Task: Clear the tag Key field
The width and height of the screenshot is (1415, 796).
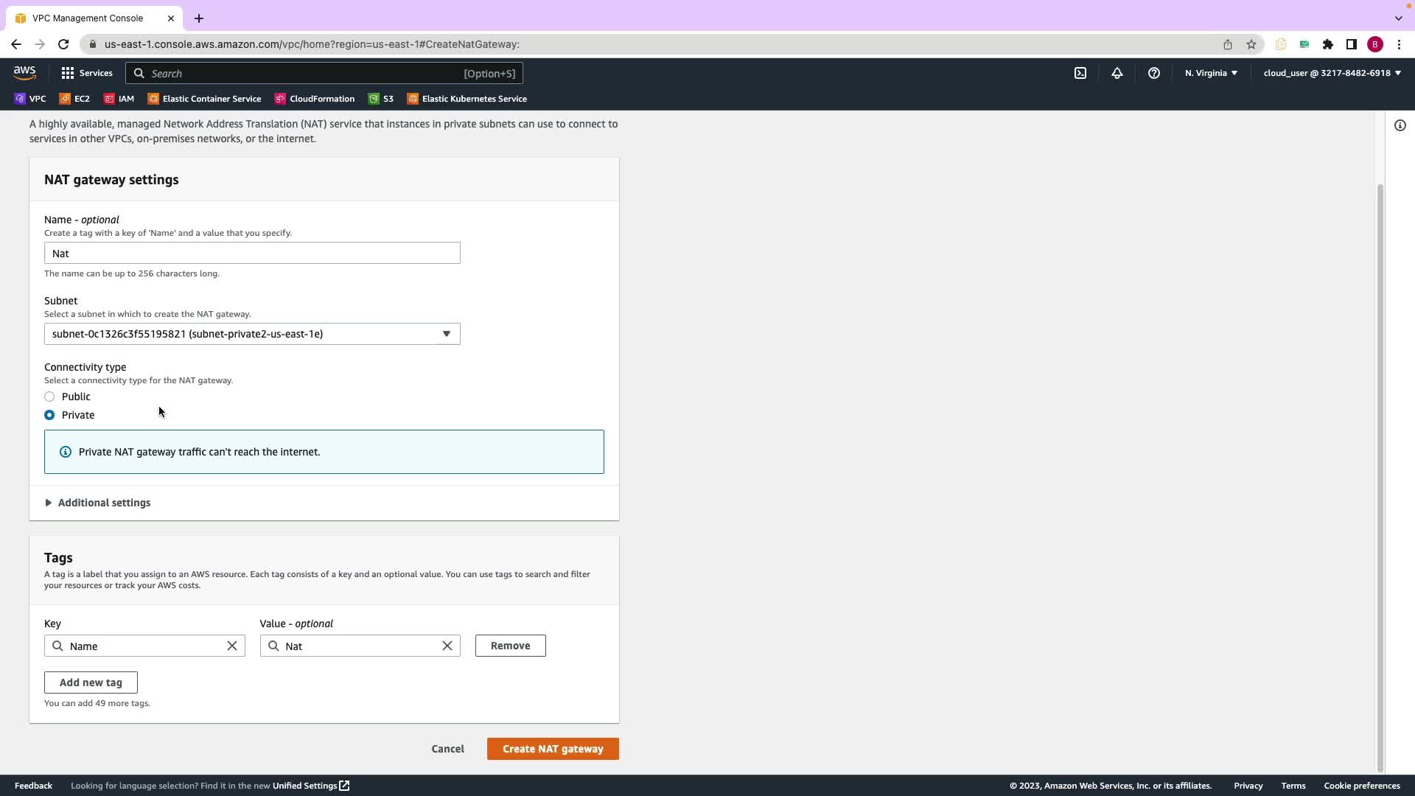Action: pos(232,646)
